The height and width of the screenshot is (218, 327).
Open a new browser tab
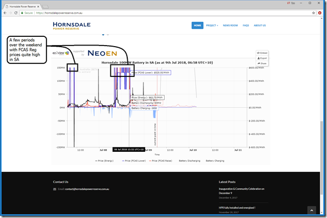(x=45, y=7)
